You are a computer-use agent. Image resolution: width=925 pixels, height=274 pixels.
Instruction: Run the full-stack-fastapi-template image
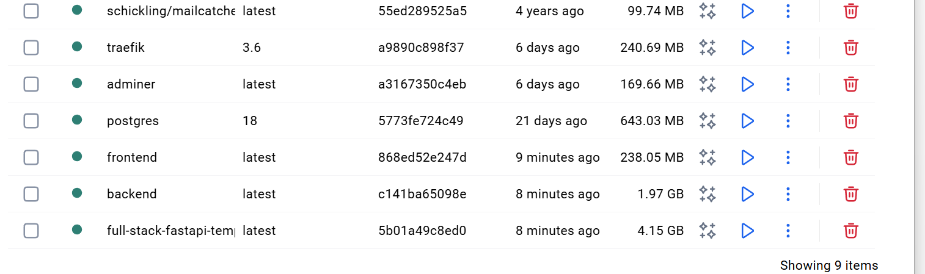tap(747, 231)
